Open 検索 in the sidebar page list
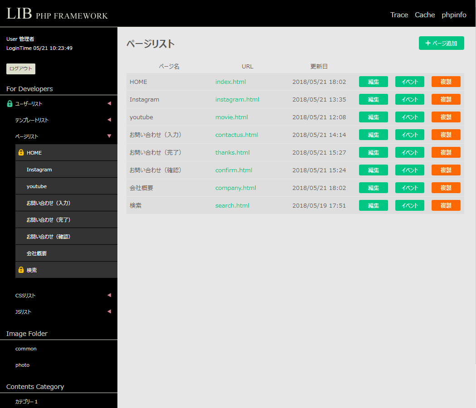Image resolution: width=476 pixels, height=408 pixels. pyautogui.click(x=66, y=270)
